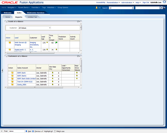Switch to the Welcome tab
Image resolution: width=167 pixels, height=133 pixels.
pos(8,13)
